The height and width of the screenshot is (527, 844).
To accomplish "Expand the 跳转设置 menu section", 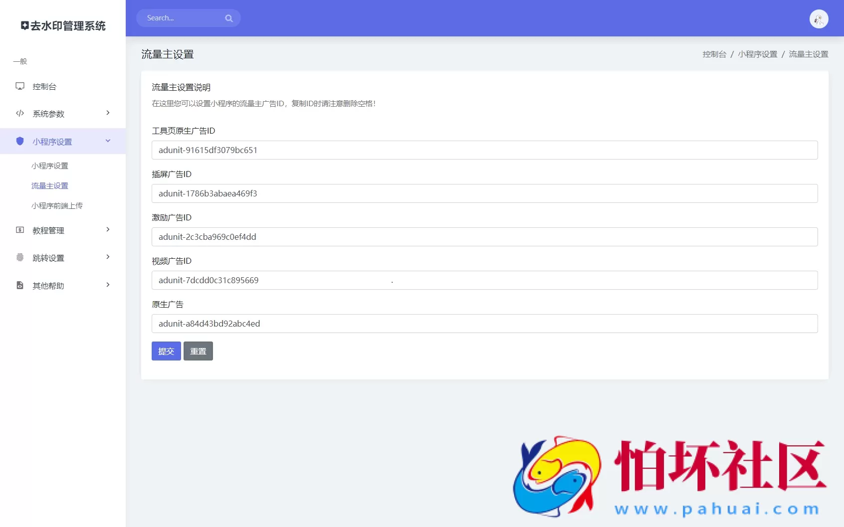I will (x=107, y=257).
